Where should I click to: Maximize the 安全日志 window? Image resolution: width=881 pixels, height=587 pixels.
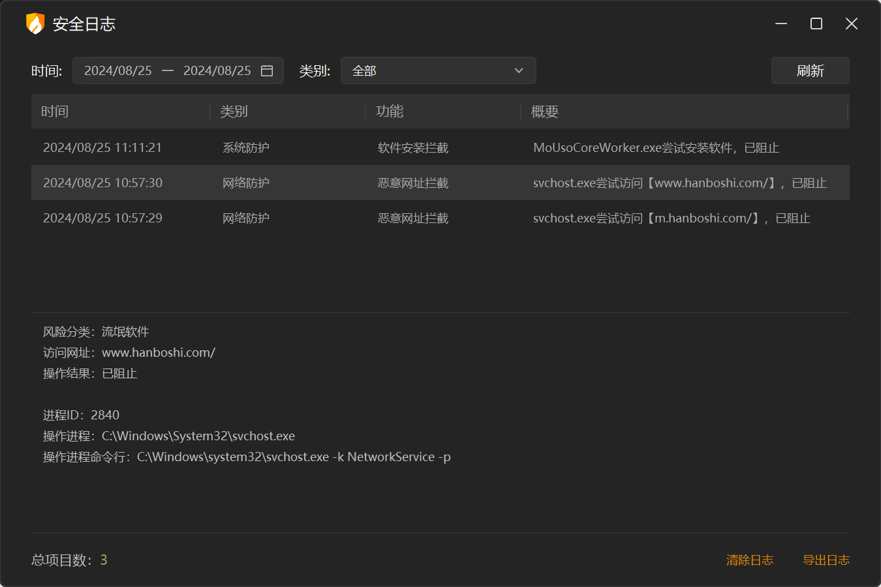pyautogui.click(x=816, y=23)
